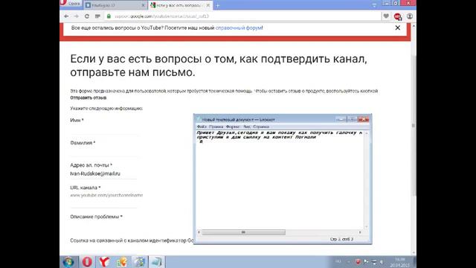Reload the page with the refresh icon
The width and height of the screenshot is (476, 268).
click(87, 16)
